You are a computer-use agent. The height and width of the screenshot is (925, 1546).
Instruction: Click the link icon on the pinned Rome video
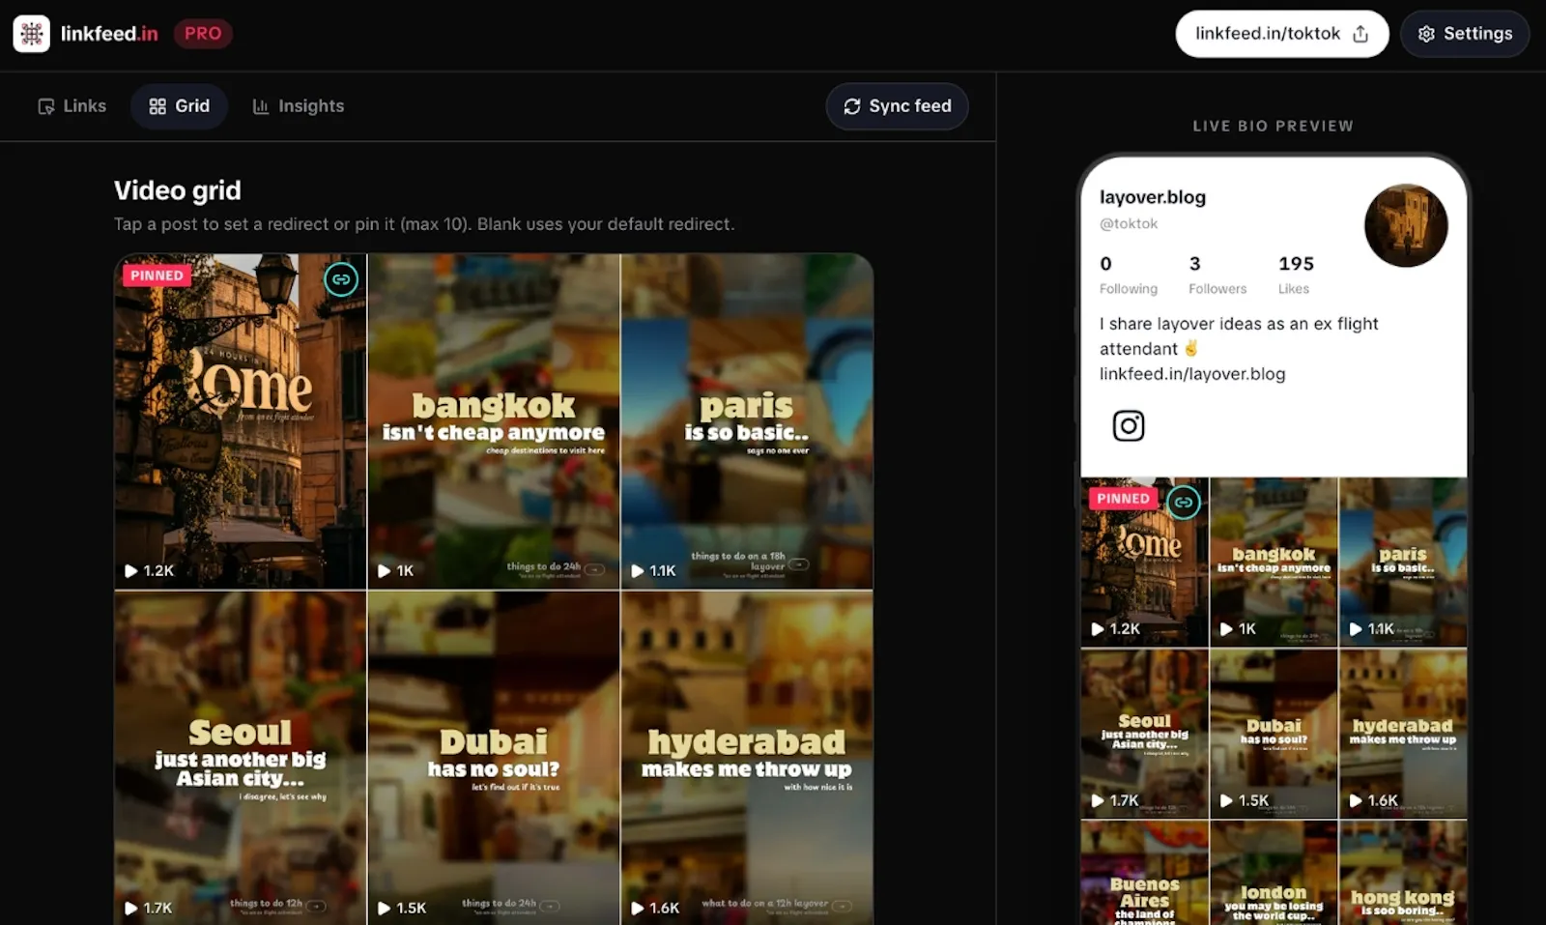pos(341,280)
